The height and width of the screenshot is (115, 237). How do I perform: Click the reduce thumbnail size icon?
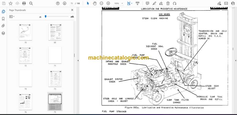40,17
